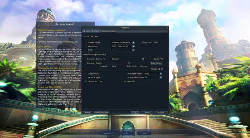Expand the Resolution dropdown list
Image resolution: width=250 pixels, height=138 pixels.
click(x=133, y=46)
